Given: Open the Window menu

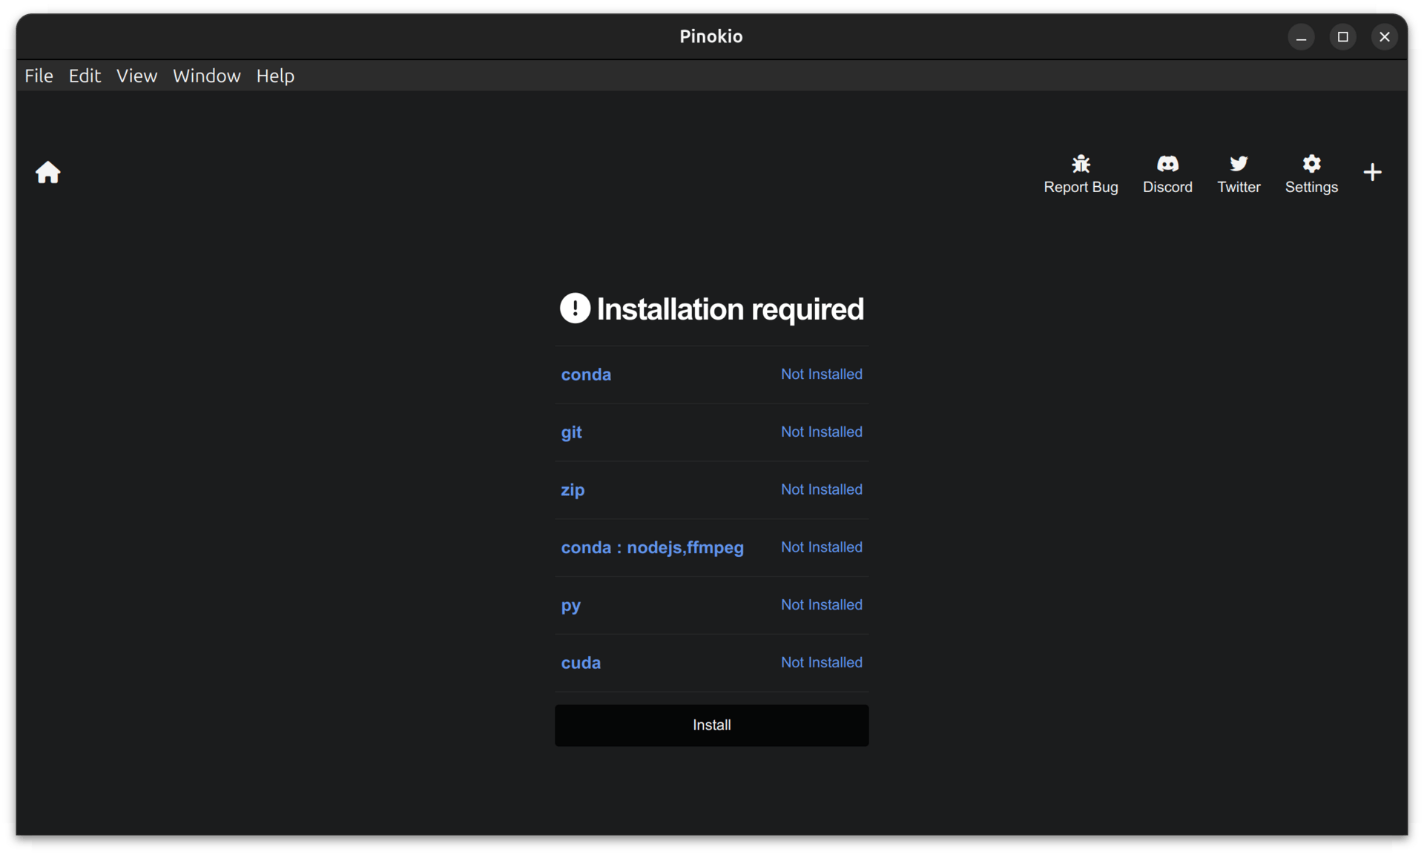Looking at the screenshot, I should (206, 75).
